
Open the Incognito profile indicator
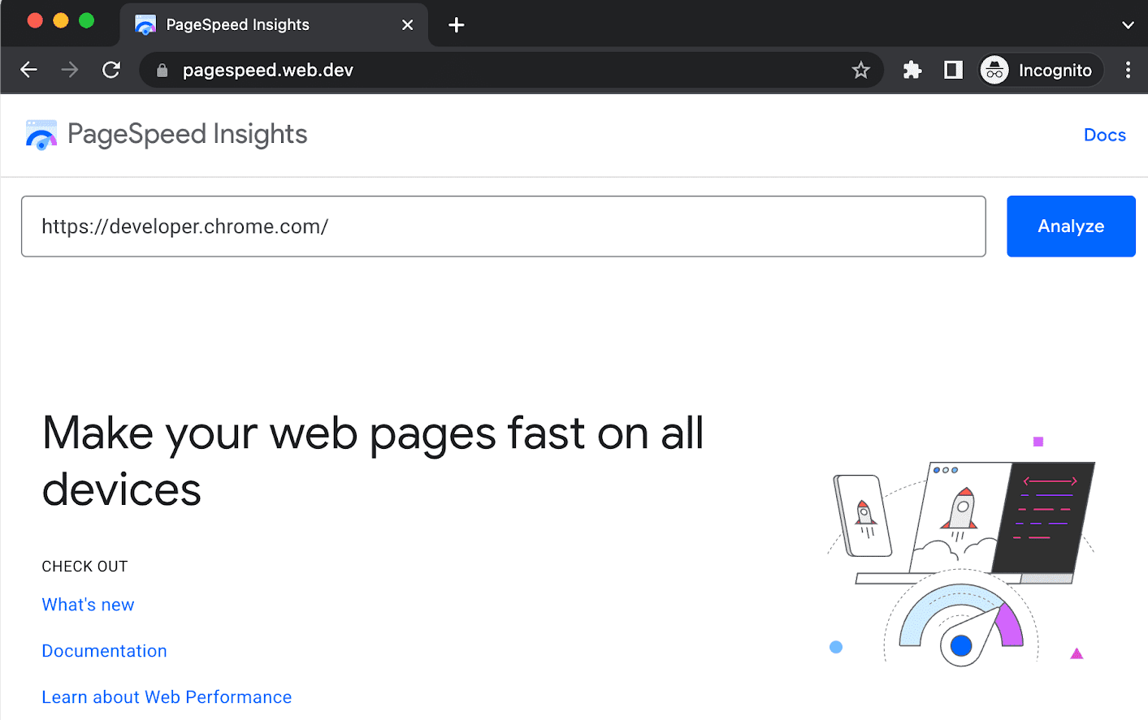(1040, 71)
